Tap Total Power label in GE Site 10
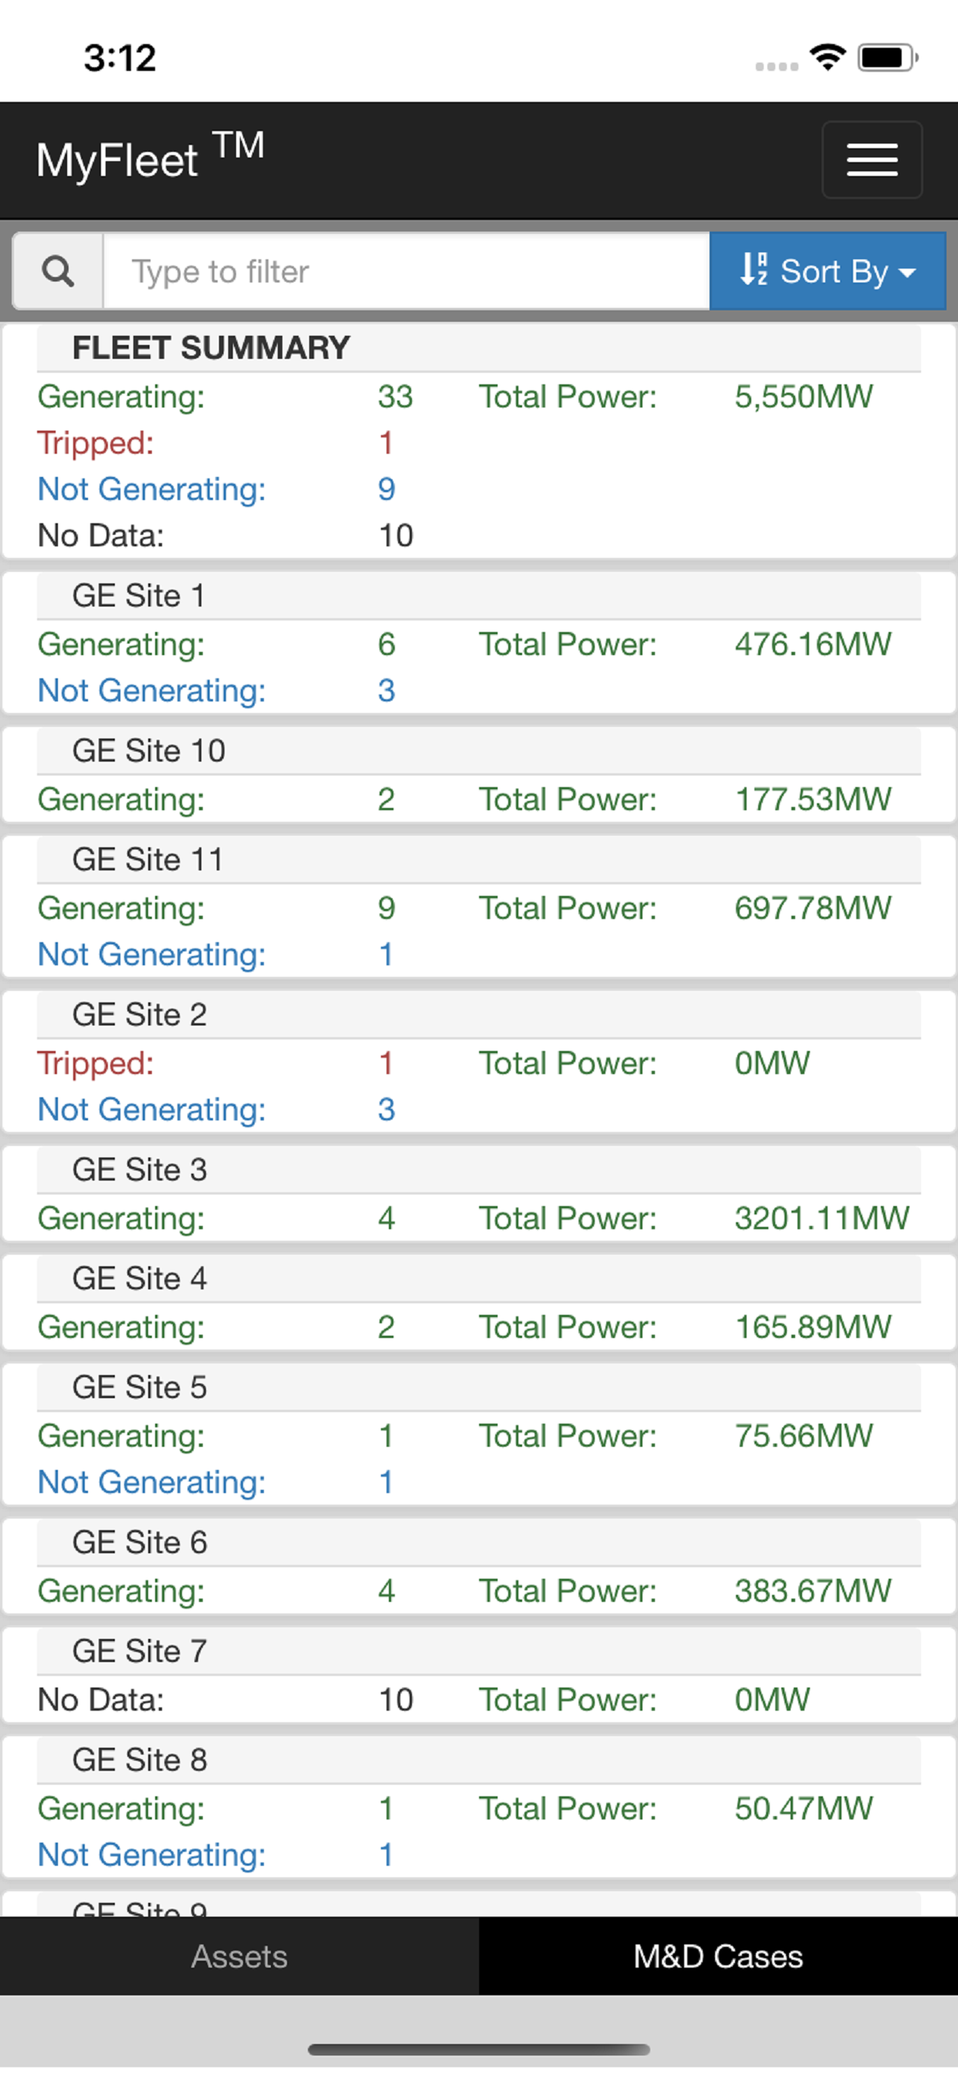This screenshot has height=2074, width=958. tap(568, 799)
